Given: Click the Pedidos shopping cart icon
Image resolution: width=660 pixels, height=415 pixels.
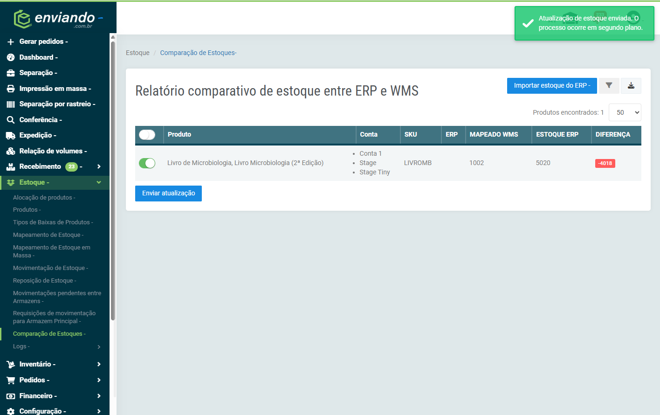Looking at the screenshot, I should [11, 380].
